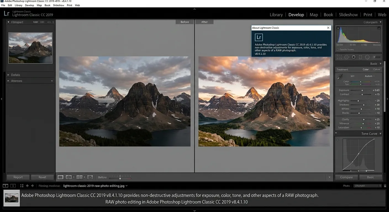389x212 pixels.
Task: Set treatment to black and white option
Action: pyautogui.click(x=377, y=70)
